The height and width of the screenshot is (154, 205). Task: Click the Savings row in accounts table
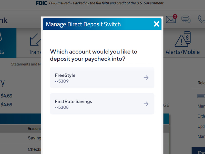34,138
